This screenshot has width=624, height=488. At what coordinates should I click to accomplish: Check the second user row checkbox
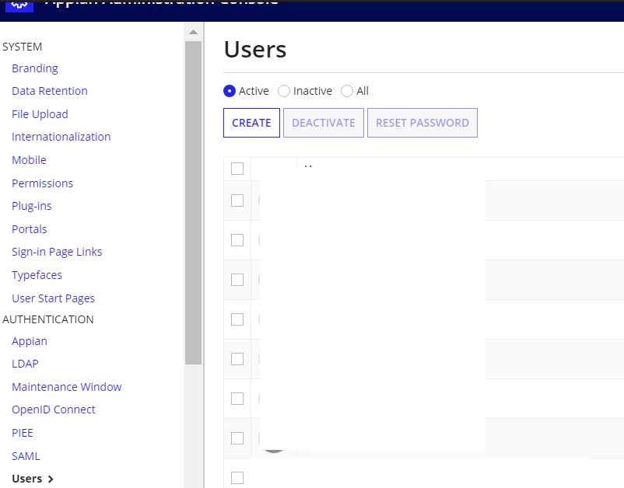pos(237,240)
